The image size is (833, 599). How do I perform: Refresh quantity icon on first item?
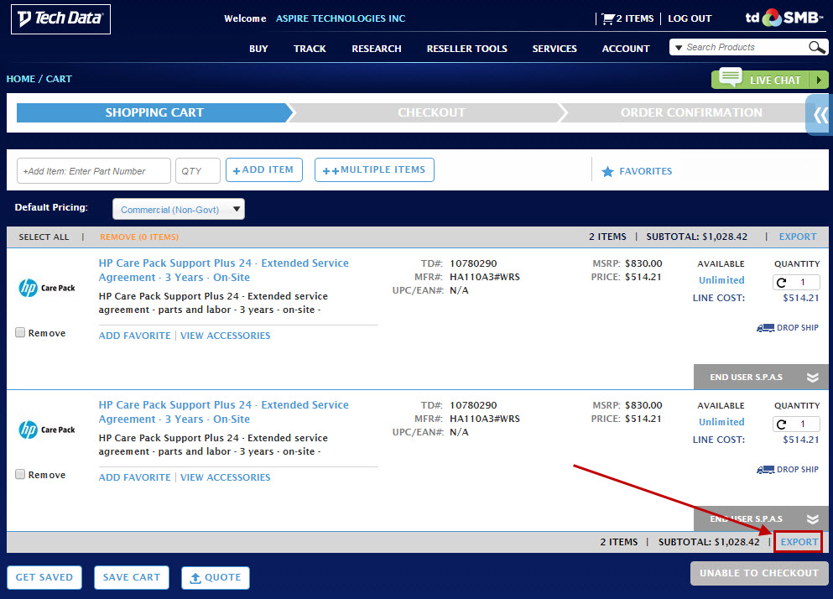tap(781, 283)
